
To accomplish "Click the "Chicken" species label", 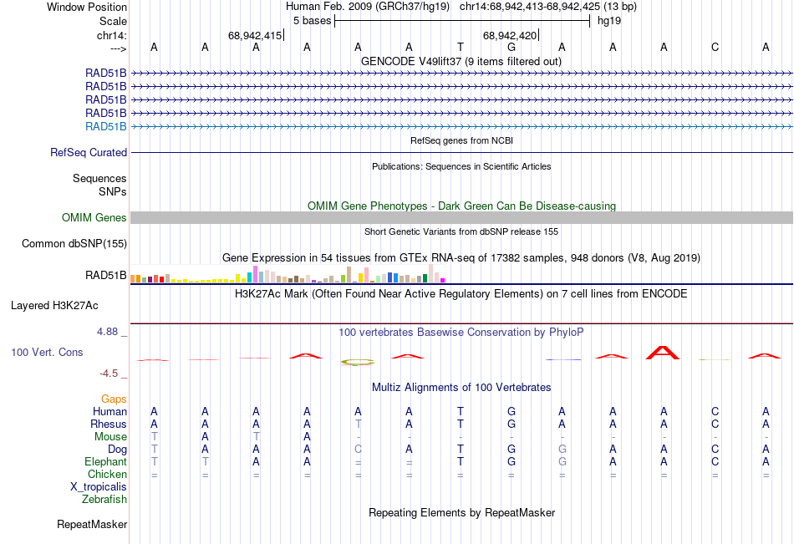I will point(107,474).
